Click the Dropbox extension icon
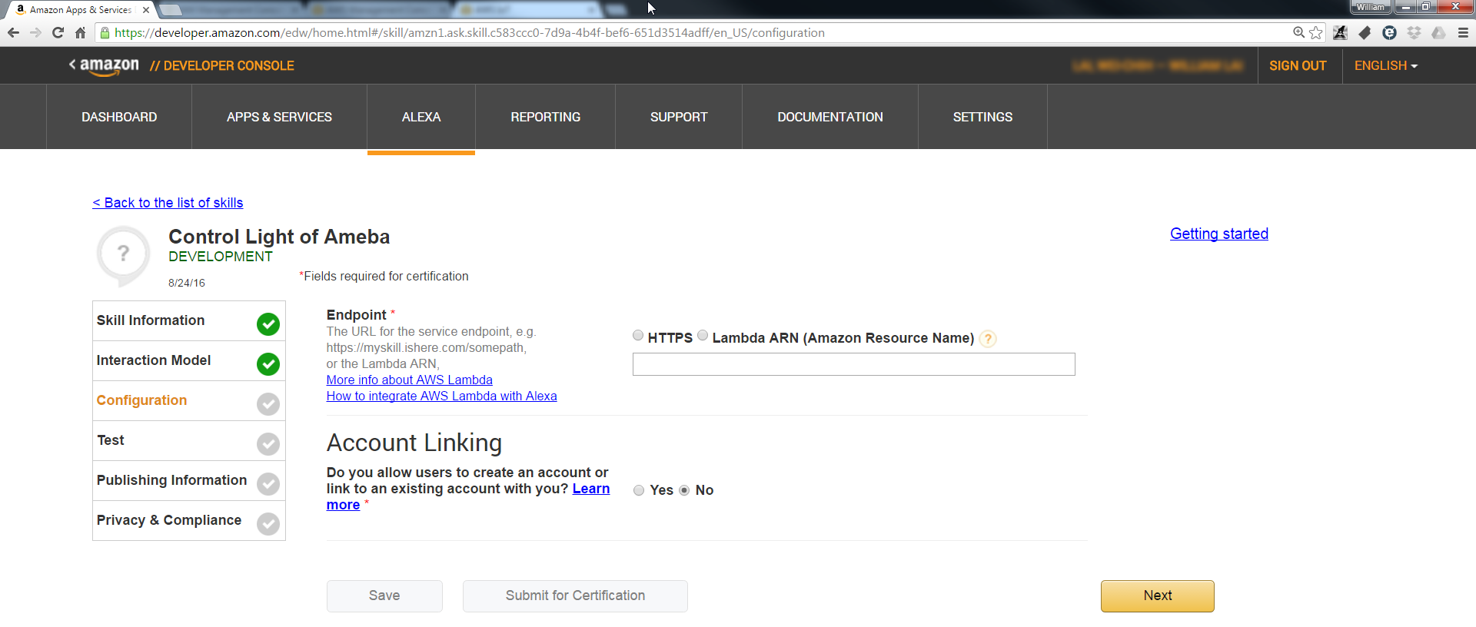Image resolution: width=1476 pixels, height=627 pixels. pos(1414,32)
